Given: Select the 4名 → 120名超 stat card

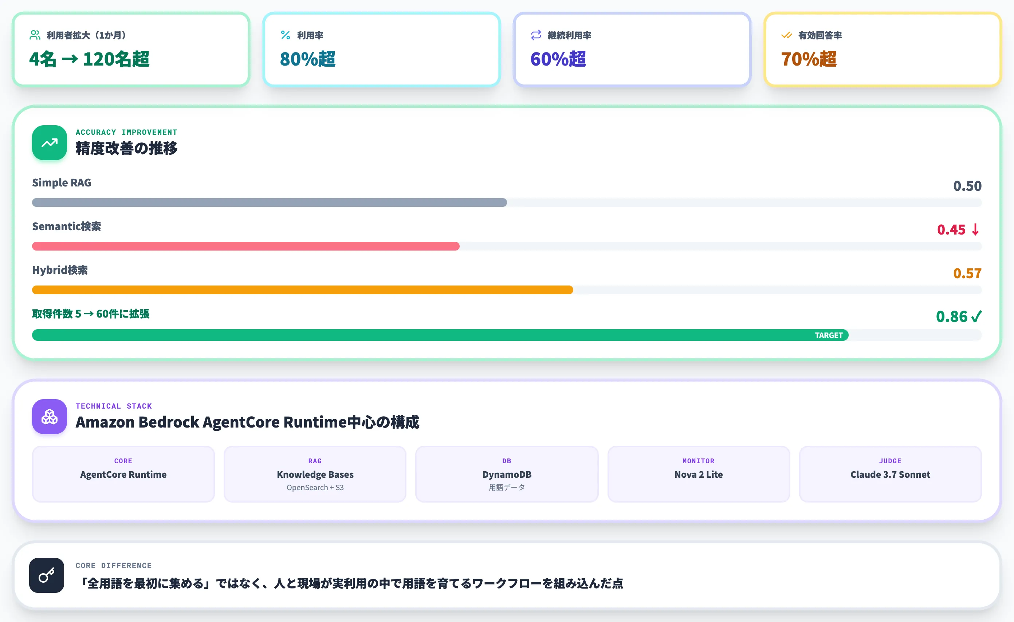Looking at the screenshot, I should click(x=131, y=50).
